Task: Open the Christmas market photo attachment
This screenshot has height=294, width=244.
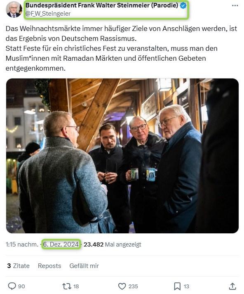Action: pyautogui.click(x=122, y=156)
